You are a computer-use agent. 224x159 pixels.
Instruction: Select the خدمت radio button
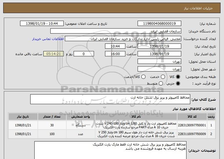click(163, 77)
